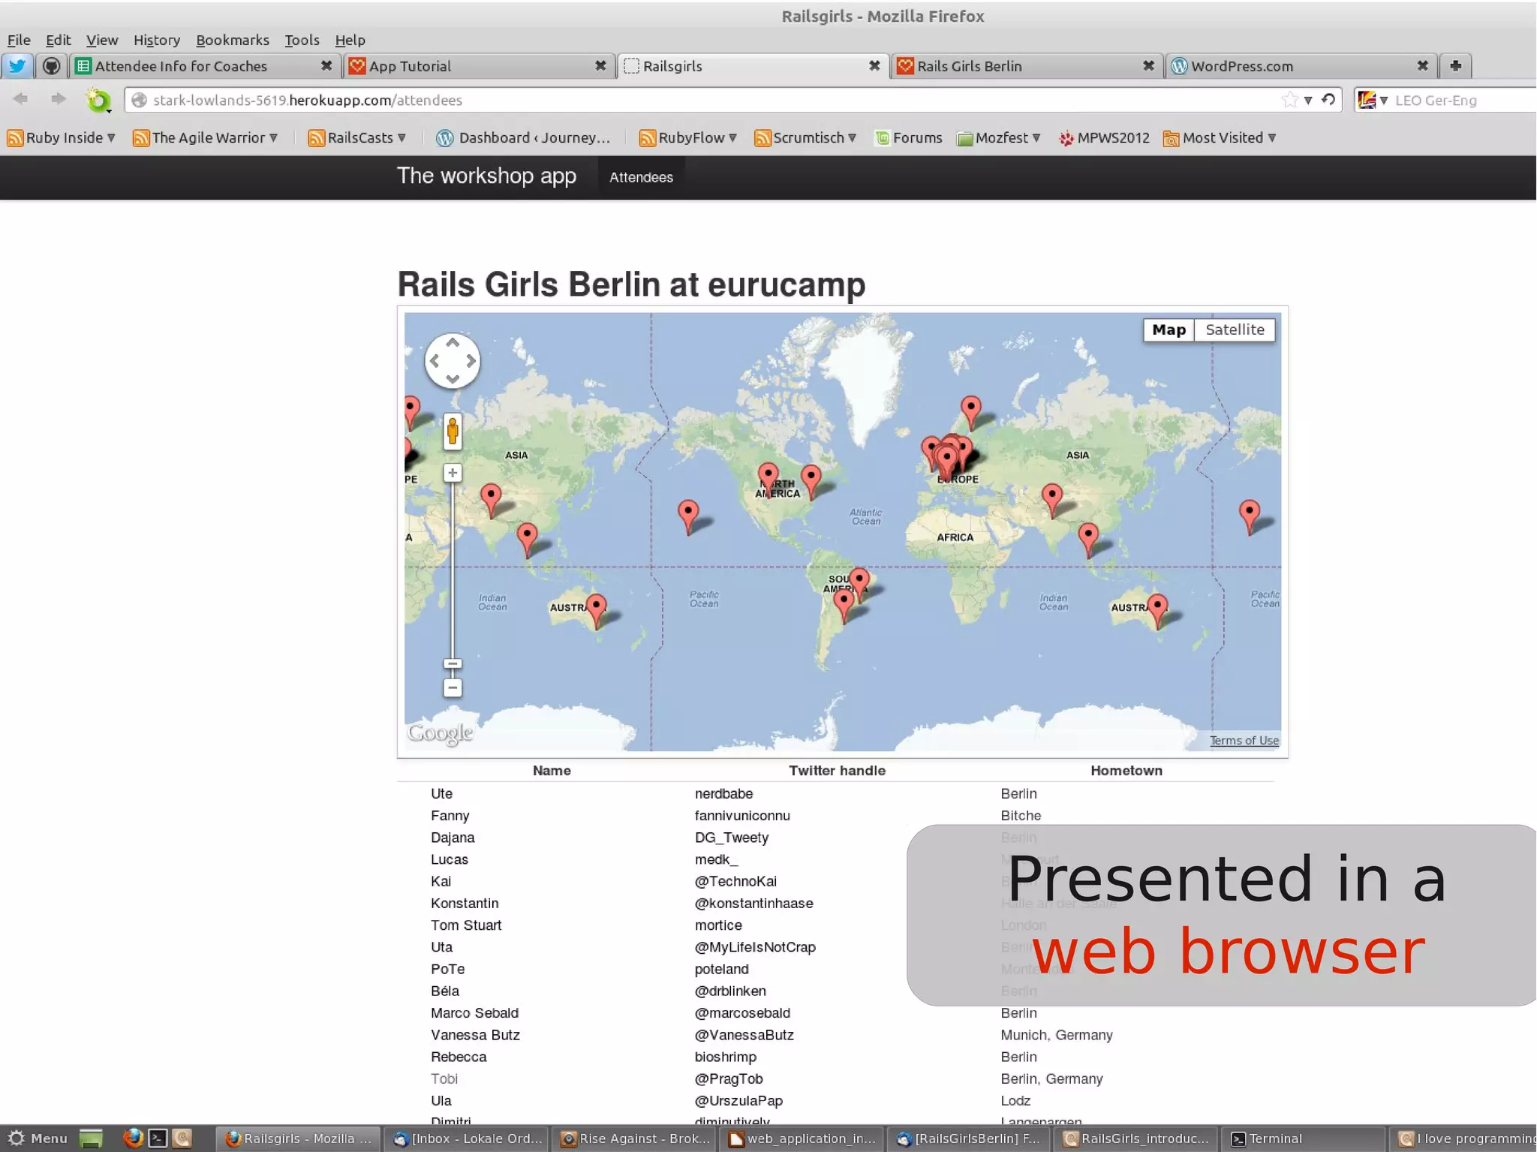Open the Terms of Use link
Screen dimensions: 1537x1152
[1244, 740]
